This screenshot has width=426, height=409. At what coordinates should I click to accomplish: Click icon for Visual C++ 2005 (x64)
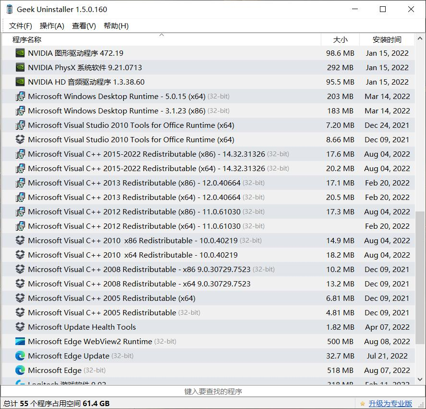tap(20, 298)
